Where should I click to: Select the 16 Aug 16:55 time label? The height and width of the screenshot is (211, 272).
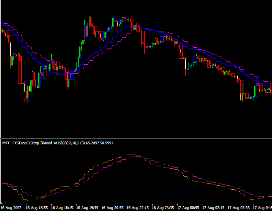point(37,208)
